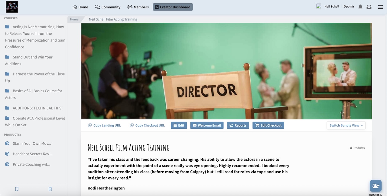This screenshot has width=387, height=196.
Task: Click the Neil Schell Film Acting Training breadcrumb
Action: coord(113,19)
